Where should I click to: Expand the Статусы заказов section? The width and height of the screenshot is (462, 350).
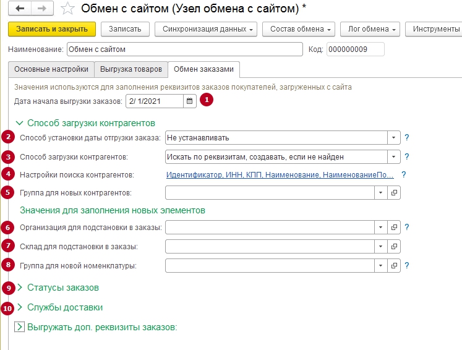pos(62,288)
